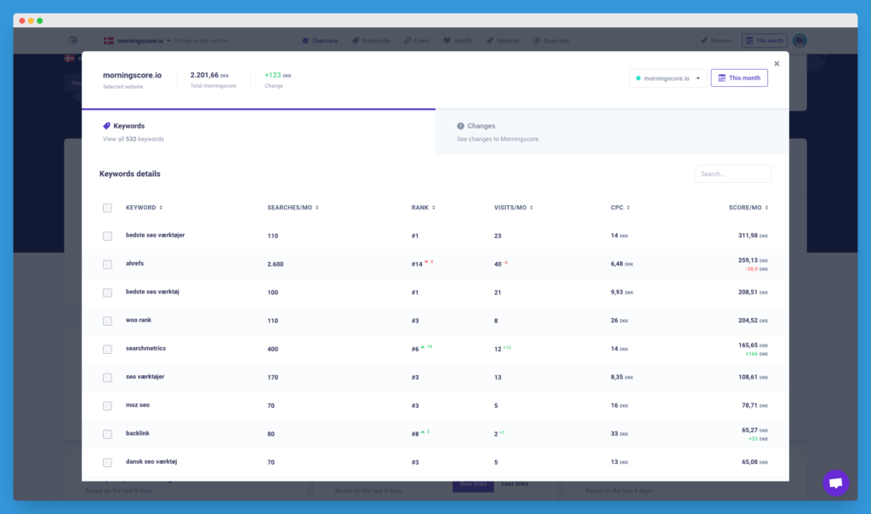871x514 pixels.
Task: Click the calendar icon in This month button
Action: click(x=722, y=78)
